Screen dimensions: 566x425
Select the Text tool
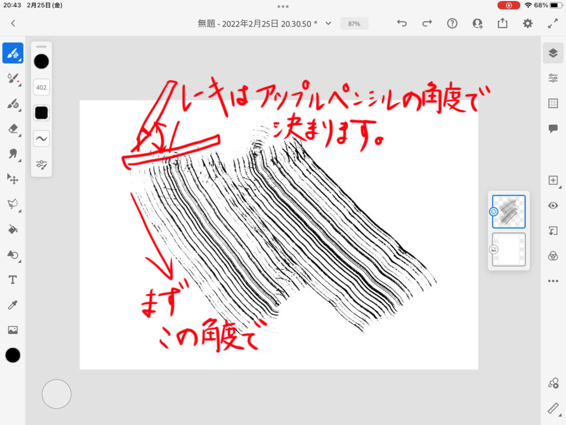[x=13, y=280]
